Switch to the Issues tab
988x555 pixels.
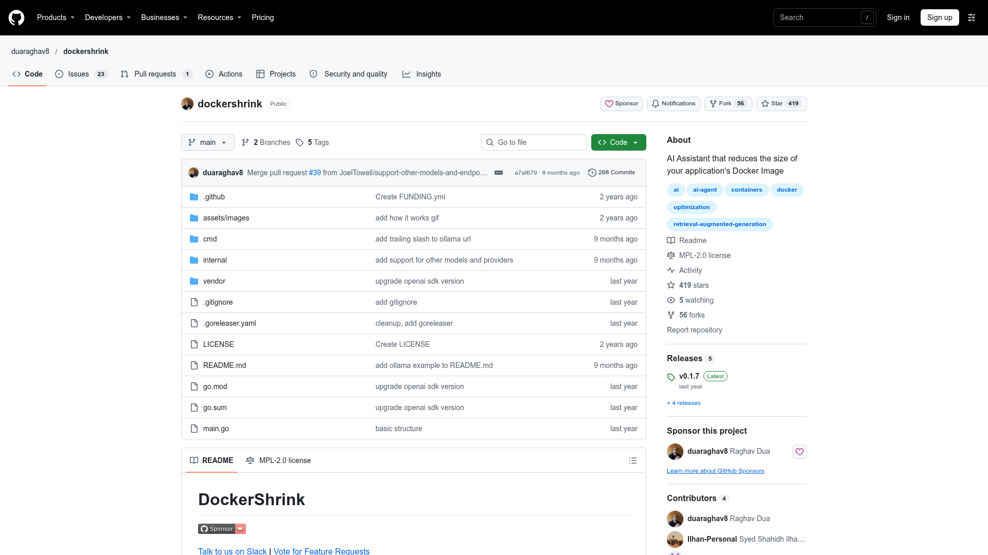(x=81, y=74)
